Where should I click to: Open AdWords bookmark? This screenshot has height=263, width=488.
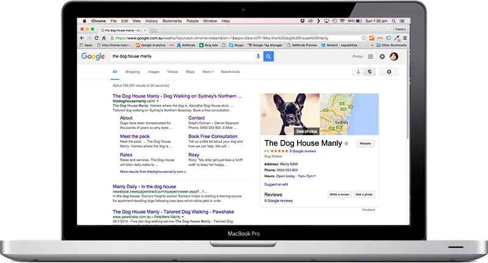point(186,45)
